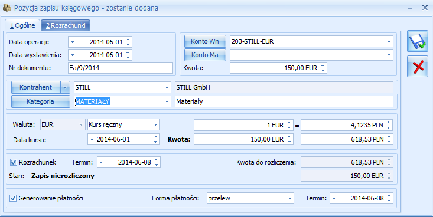Screen dimensions: 433x217
Task: Open the Data kursu calendar dropdown
Action: click(92, 139)
